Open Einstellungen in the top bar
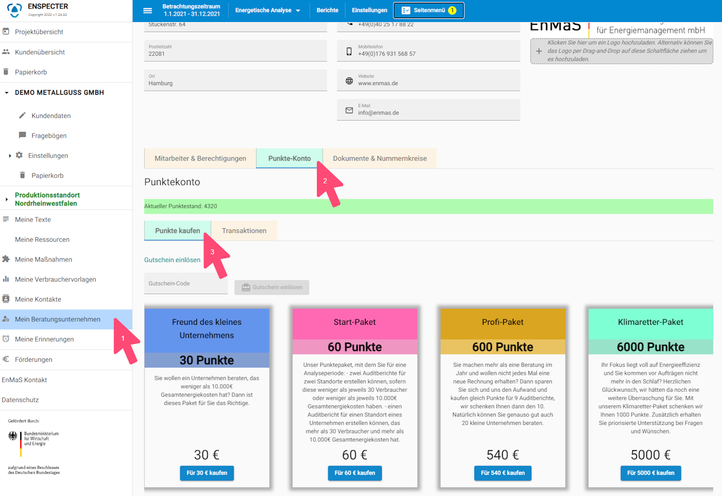 click(369, 11)
